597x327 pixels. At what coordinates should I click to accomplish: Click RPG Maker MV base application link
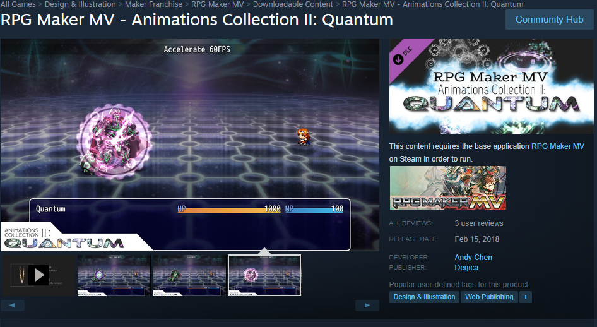pyautogui.click(x=557, y=146)
